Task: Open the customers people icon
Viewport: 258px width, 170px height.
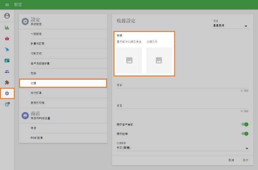Action: pyautogui.click(x=7, y=71)
